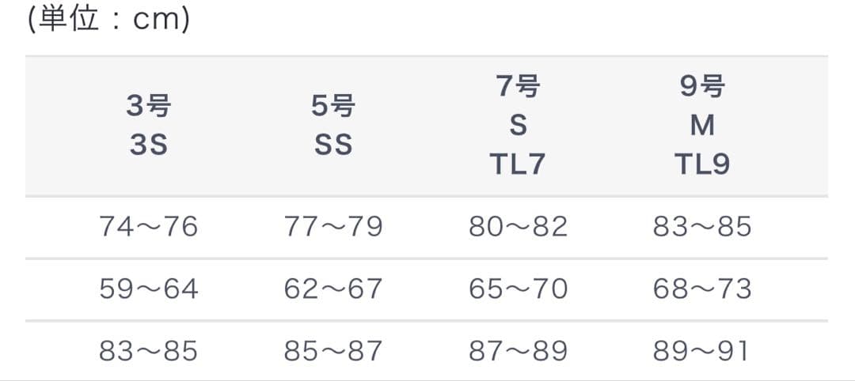This screenshot has width=855, height=381.
Task: Click the 85~87 measurement cell
Action: [x=333, y=351]
